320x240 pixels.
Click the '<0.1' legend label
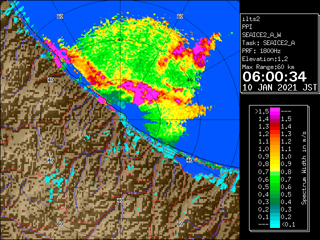[288, 224]
